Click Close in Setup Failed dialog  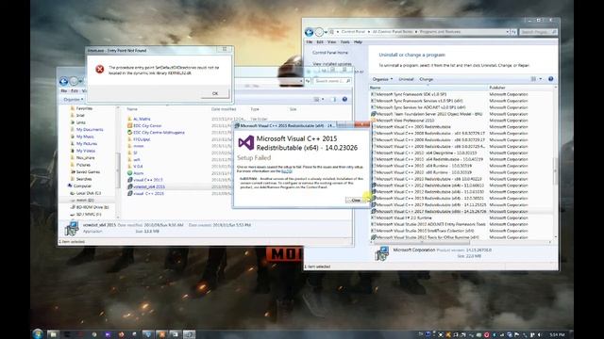coord(356,200)
